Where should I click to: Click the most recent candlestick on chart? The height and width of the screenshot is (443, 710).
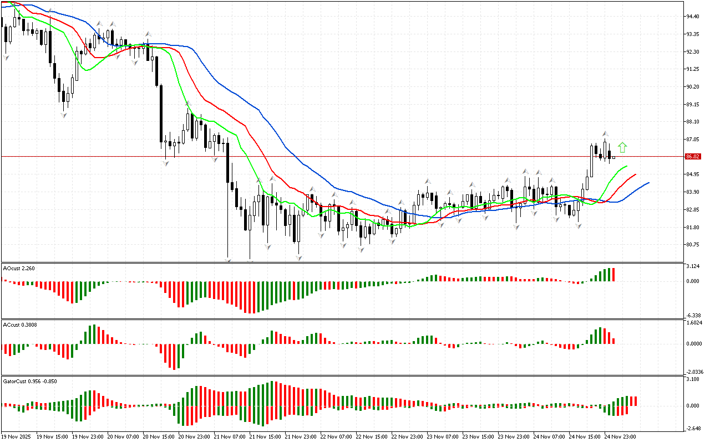[613, 157]
